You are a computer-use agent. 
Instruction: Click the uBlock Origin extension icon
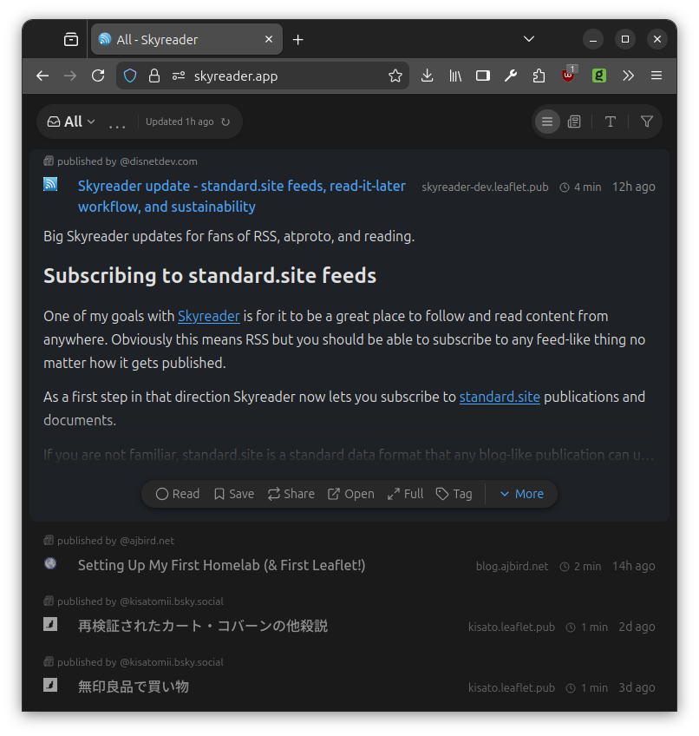[x=568, y=76]
